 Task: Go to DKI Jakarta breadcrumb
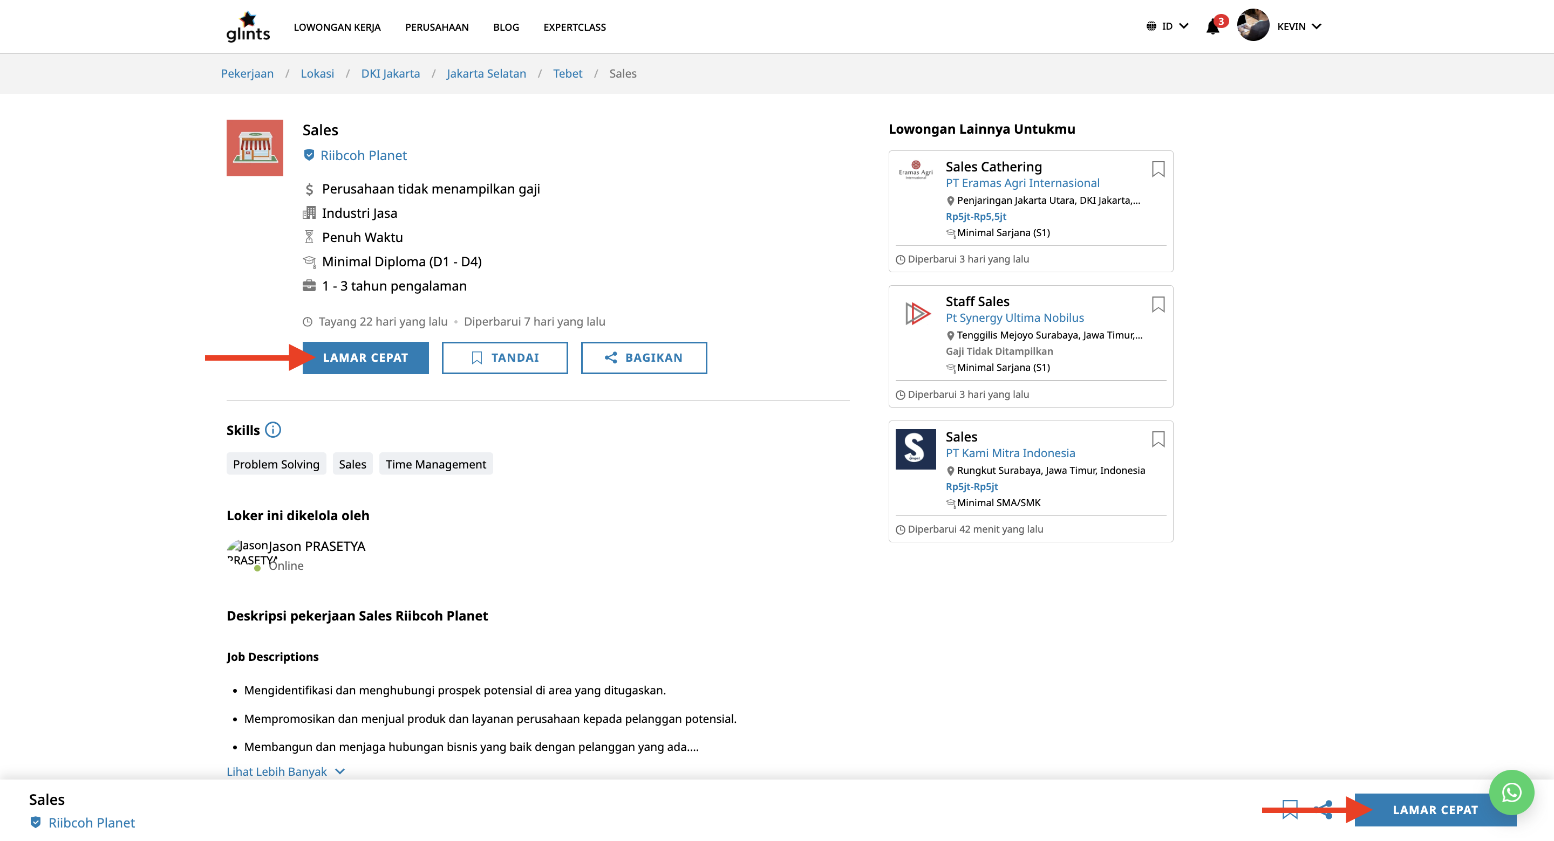pos(390,73)
